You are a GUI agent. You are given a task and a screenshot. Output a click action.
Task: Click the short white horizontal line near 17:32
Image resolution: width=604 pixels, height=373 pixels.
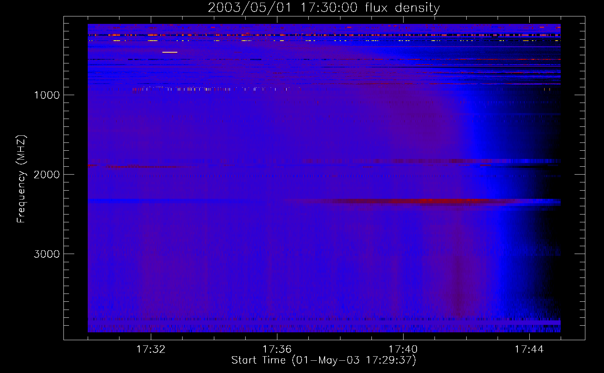coord(170,52)
